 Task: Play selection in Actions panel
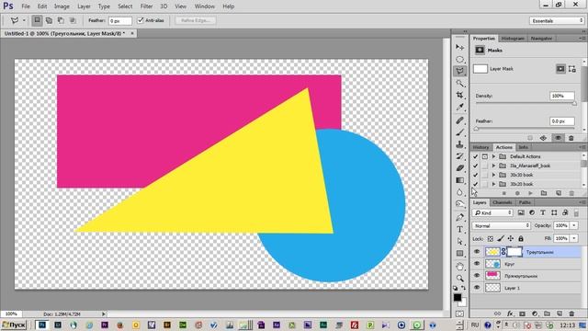pyautogui.click(x=530, y=193)
